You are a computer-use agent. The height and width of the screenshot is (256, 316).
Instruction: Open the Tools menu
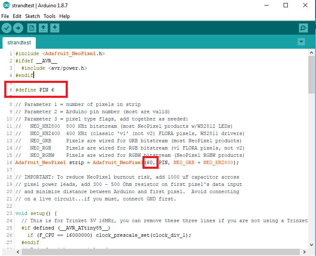pyautogui.click(x=49, y=16)
